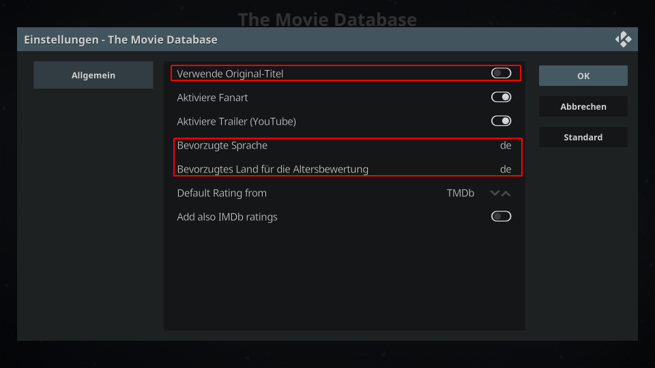Enable the Add also IMDb ratings switch
Viewport: 655px width, 368px height.
point(501,217)
